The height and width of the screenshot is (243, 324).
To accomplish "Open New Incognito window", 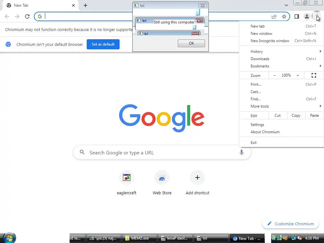I will 281,41.
